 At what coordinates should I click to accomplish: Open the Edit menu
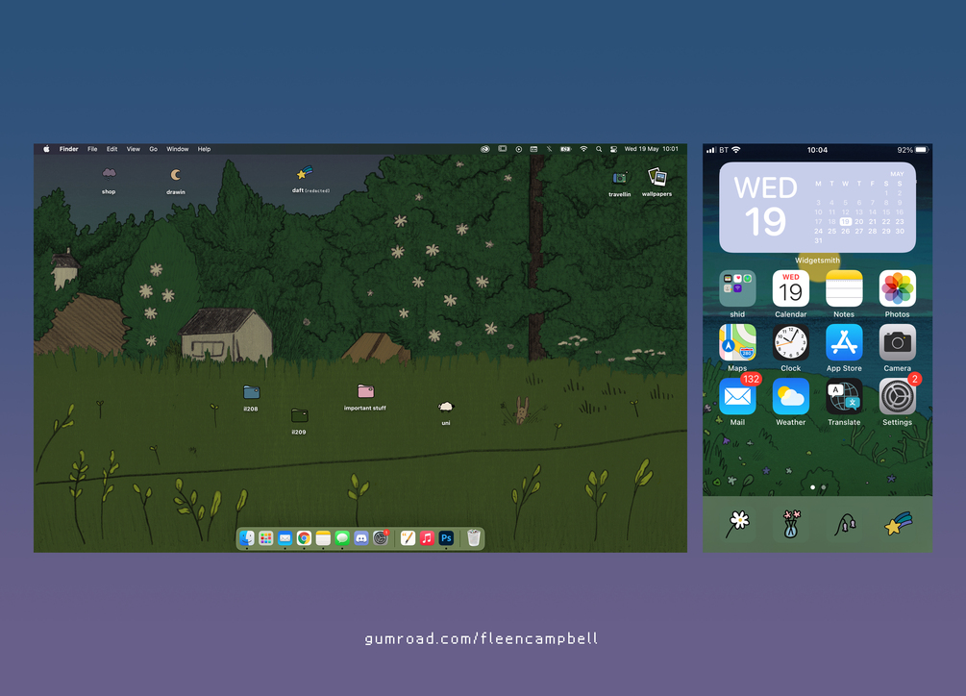click(112, 149)
